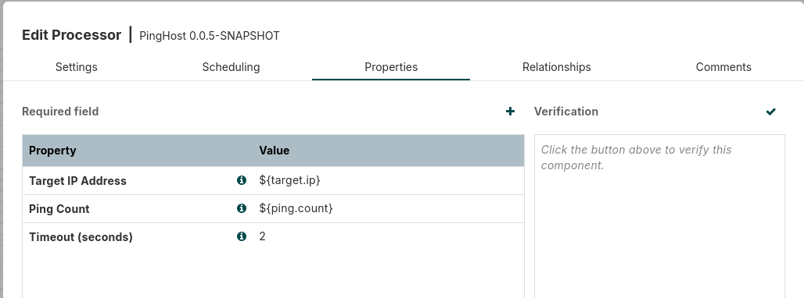Click the Property column header
Screen dimensions: 804x298
click(52, 151)
